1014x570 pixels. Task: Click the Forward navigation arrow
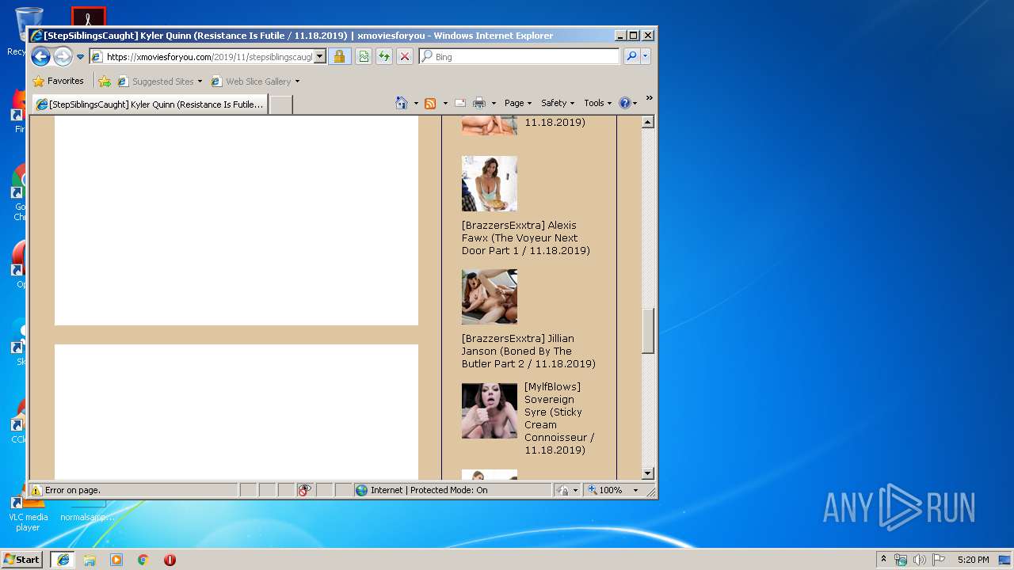(x=63, y=56)
